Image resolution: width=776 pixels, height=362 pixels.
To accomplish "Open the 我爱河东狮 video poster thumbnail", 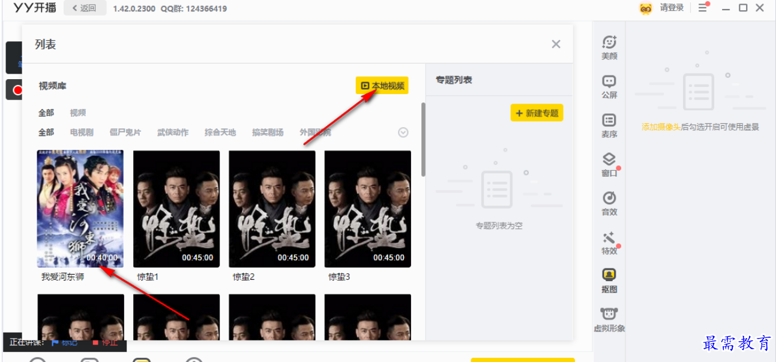I will coord(80,209).
